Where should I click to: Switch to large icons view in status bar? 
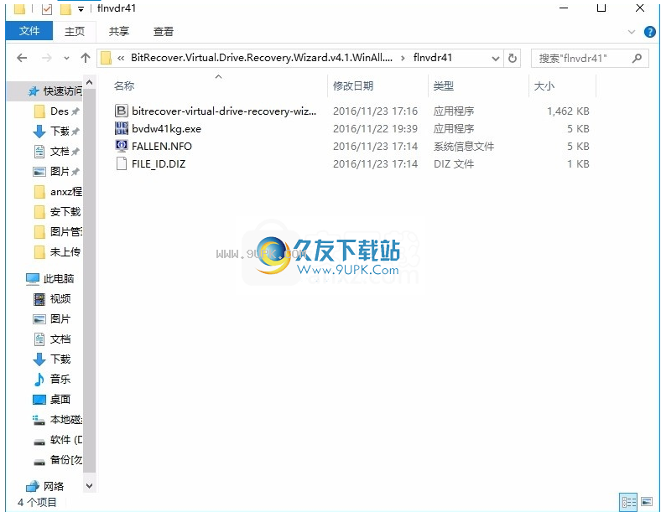pyautogui.click(x=647, y=502)
